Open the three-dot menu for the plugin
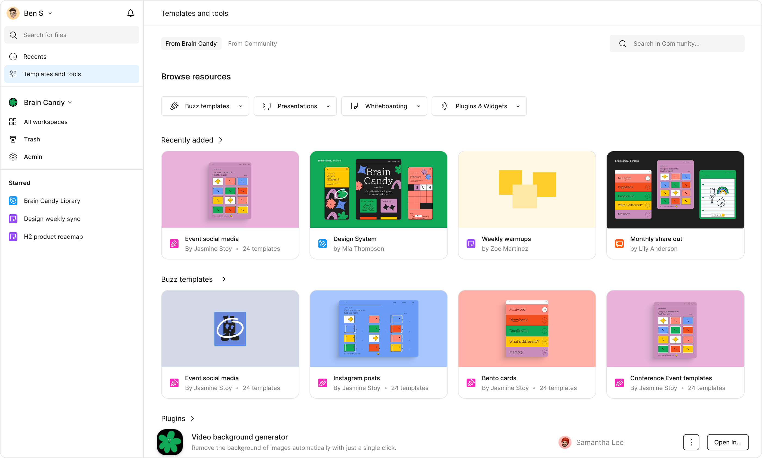 (x=691, y=442)
